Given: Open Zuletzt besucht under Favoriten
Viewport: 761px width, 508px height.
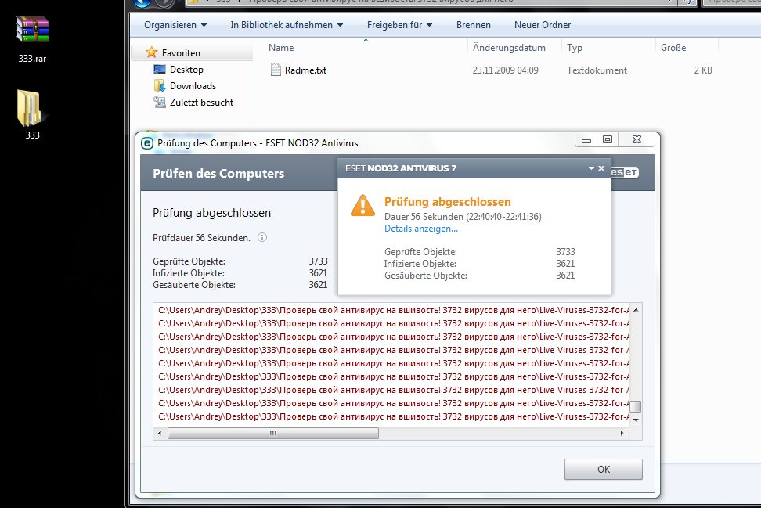Looking at the screenshot, I should (x=201, y=103).
